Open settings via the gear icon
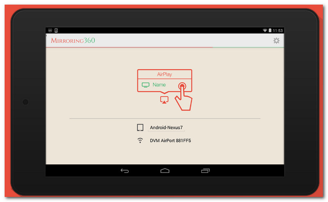Viewport: 328px width, 202px height. 276,40
